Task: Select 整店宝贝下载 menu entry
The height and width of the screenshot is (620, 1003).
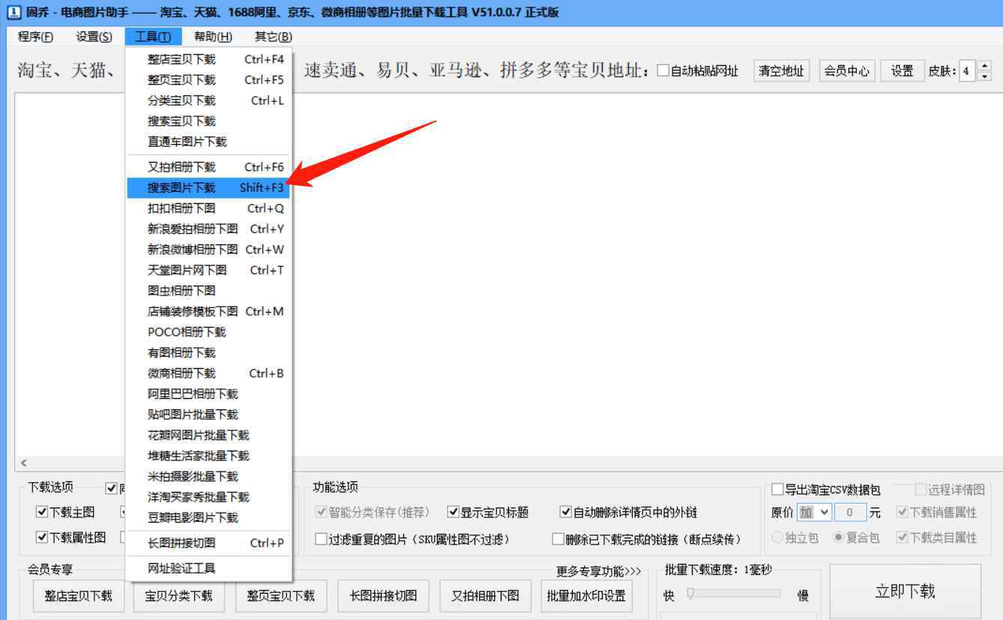Action: point(208,59)
